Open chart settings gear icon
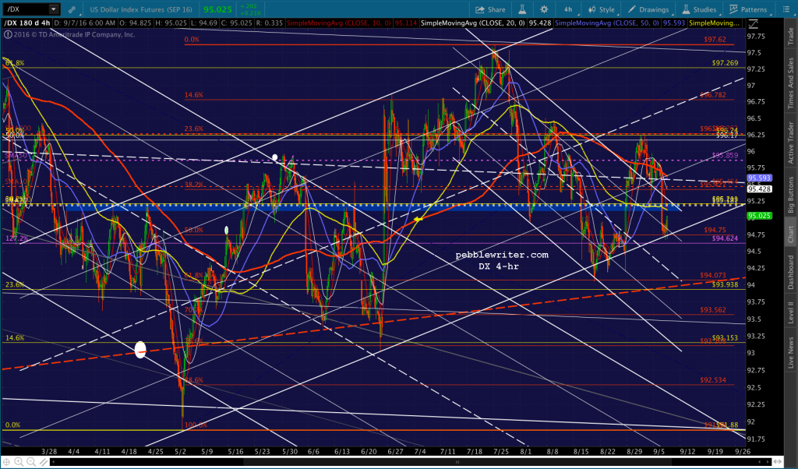 pos(544,9)
